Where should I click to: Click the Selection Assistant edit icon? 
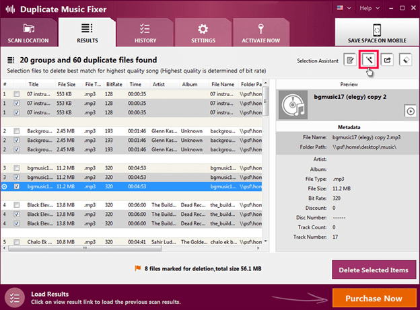tap(350, 60)
